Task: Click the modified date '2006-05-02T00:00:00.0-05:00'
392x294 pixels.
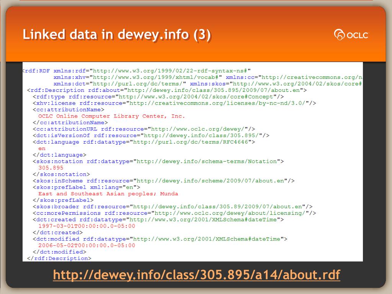Action: click(87, 245)
